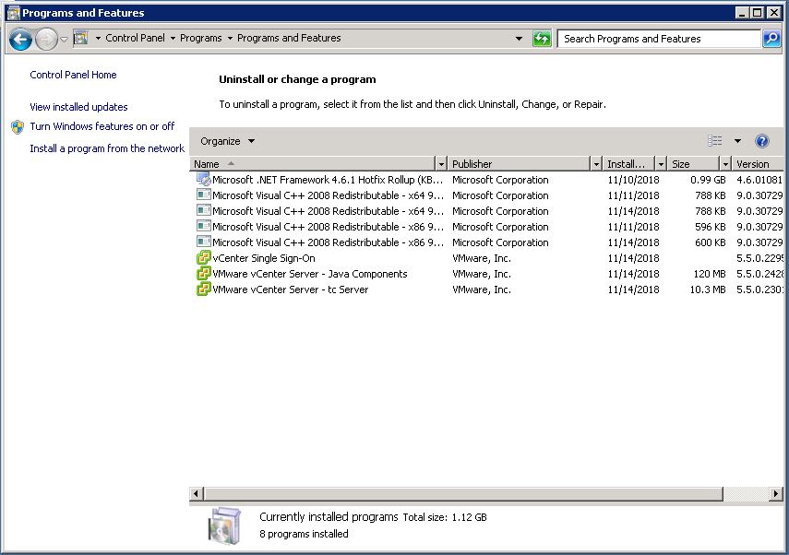The image size is (789, 555).
Task: Click the horizontal scrollbar right arrow
Action: pos(776,495)
